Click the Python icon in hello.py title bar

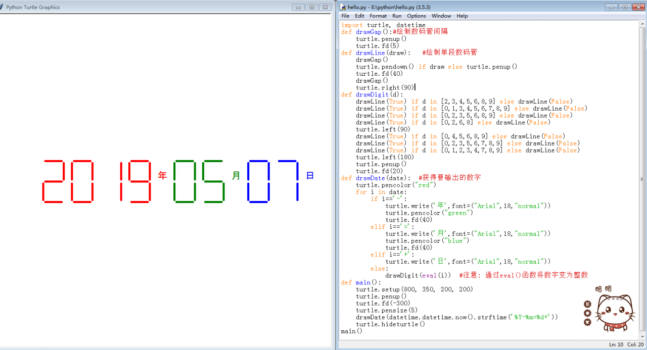coord(343,7)
